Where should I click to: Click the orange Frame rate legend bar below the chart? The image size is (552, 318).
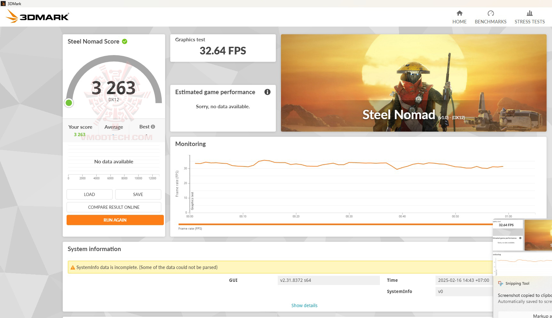click(335, 224)
